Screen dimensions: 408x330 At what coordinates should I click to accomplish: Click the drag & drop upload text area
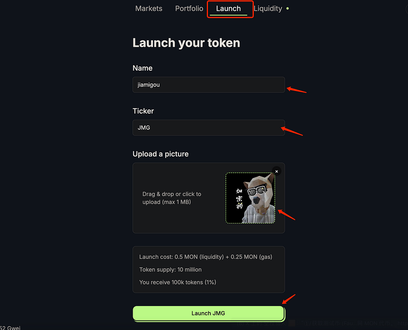172,198
